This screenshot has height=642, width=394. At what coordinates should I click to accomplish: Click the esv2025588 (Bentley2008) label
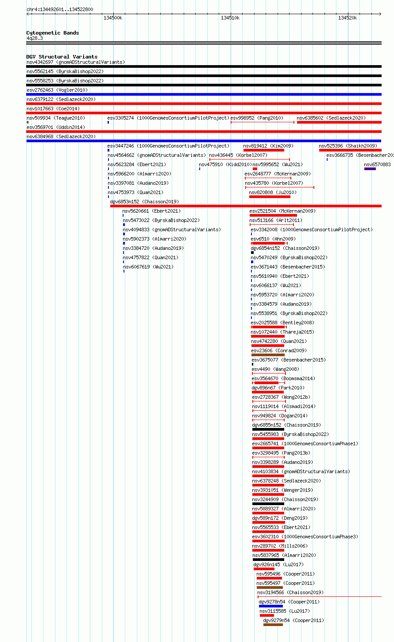[282, 323]
